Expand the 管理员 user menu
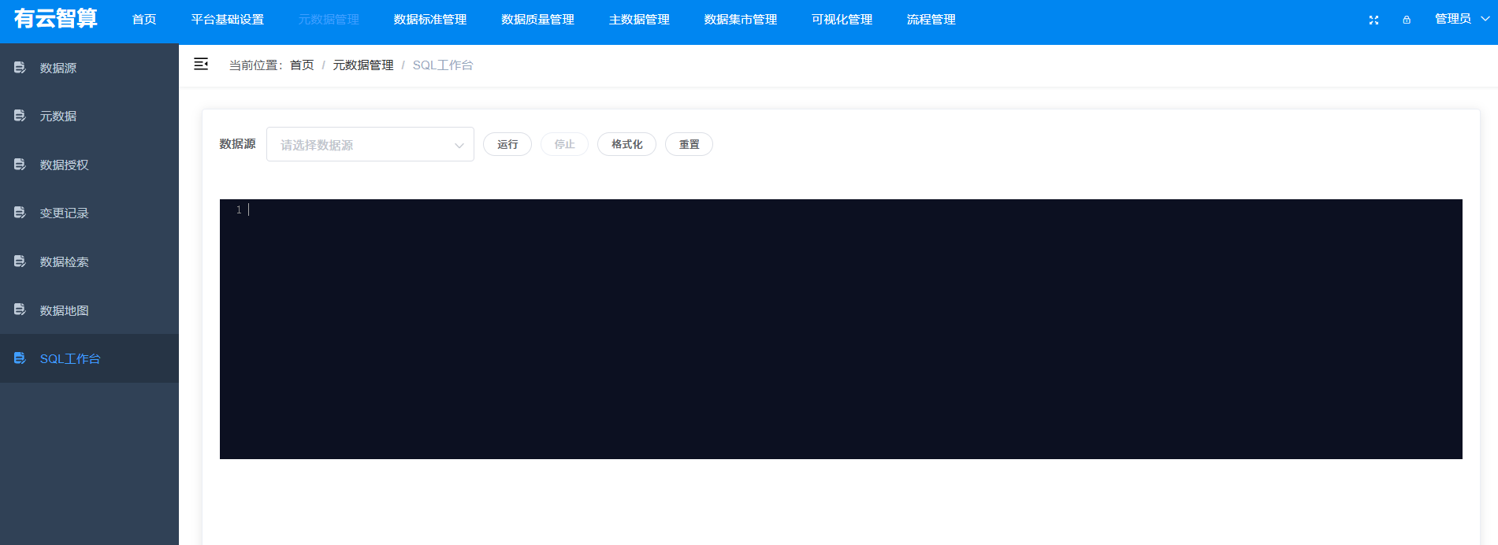1498x545 pixels. (1461, 19)
